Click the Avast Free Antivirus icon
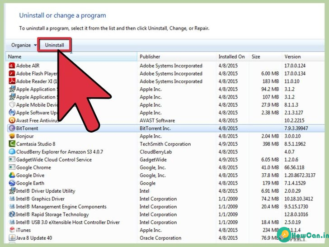 (x=12, y=120)
